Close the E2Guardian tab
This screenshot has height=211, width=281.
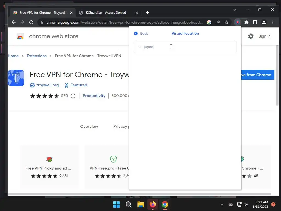tap(137, 13)
